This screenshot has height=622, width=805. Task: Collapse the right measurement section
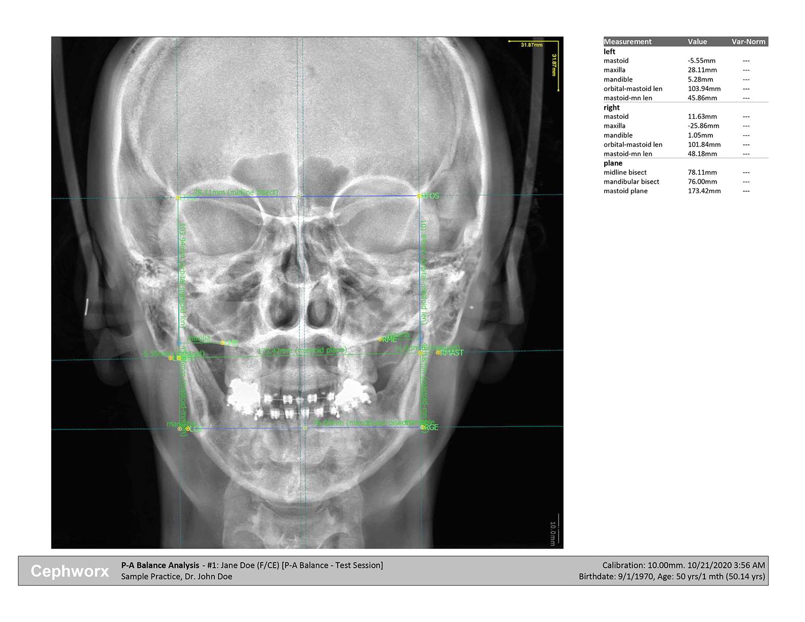coord(611,107)
